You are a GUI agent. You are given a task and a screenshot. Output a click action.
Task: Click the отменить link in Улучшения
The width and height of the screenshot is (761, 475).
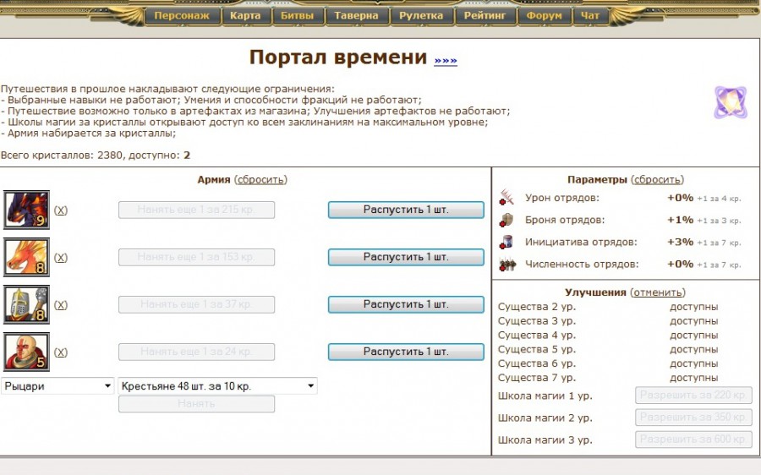point(657,292)
